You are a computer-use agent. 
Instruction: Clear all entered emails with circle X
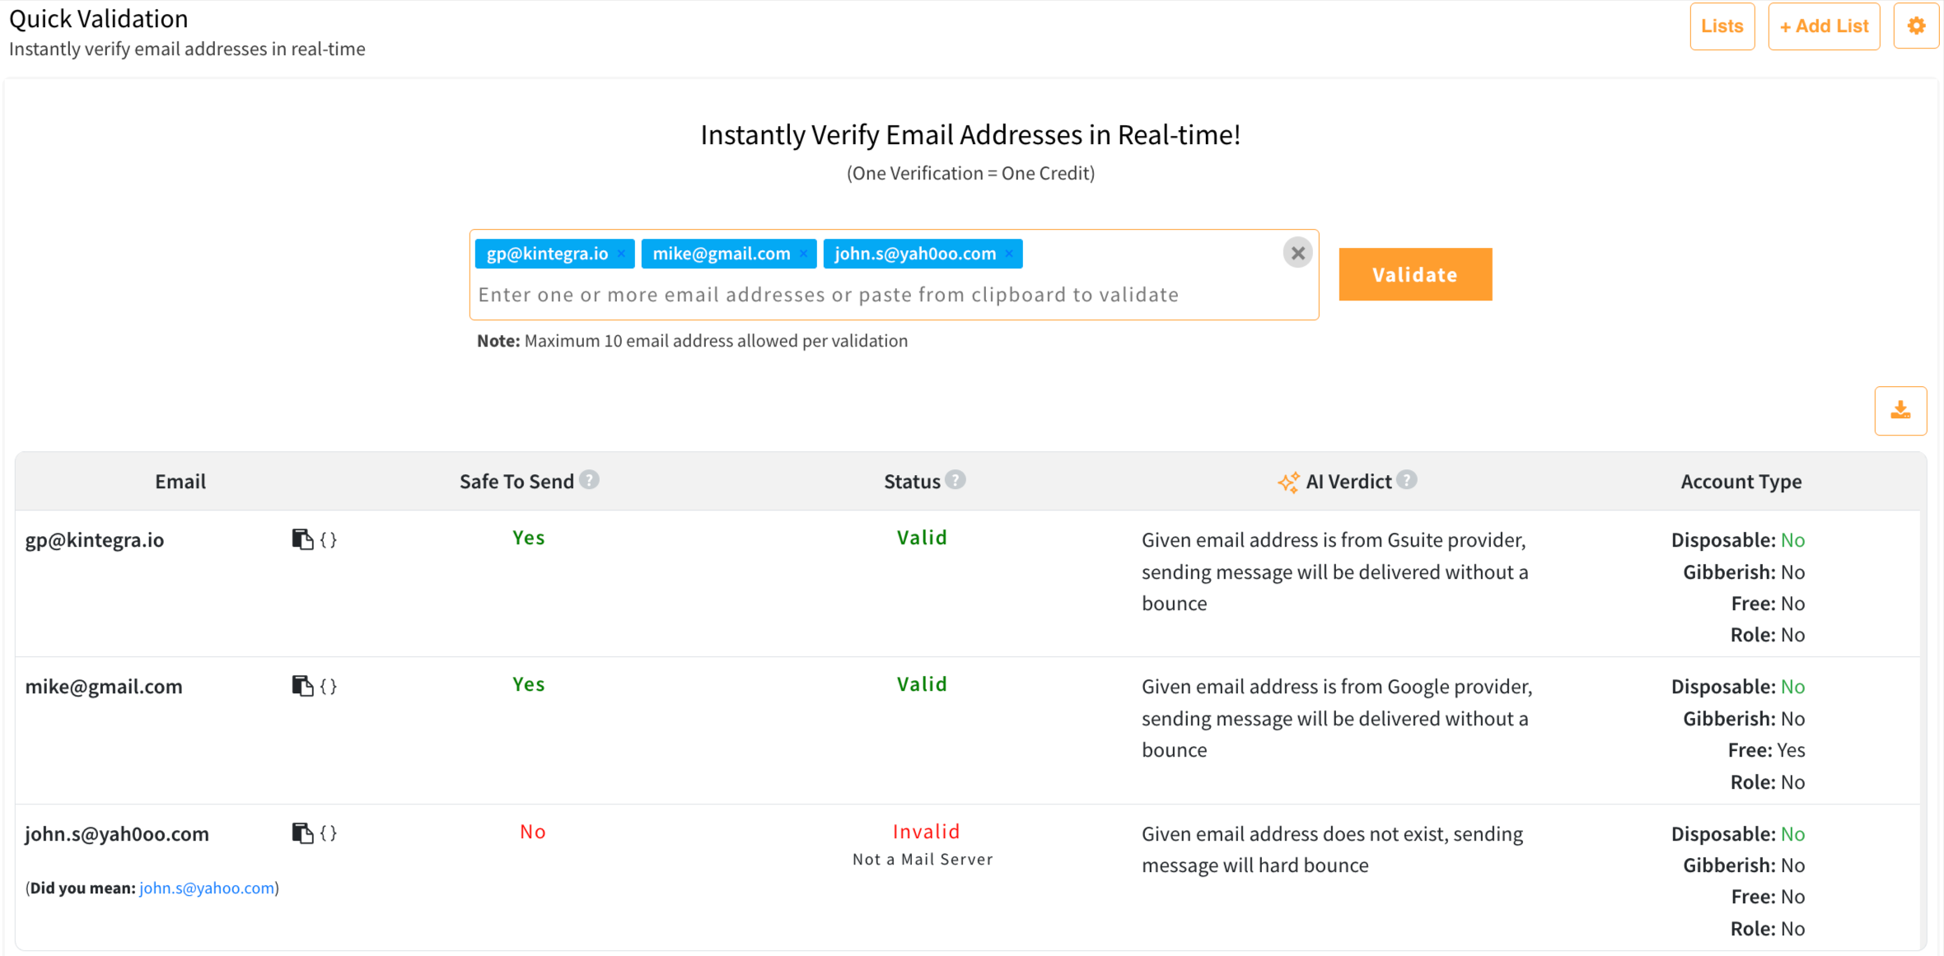coord(1297,253)
